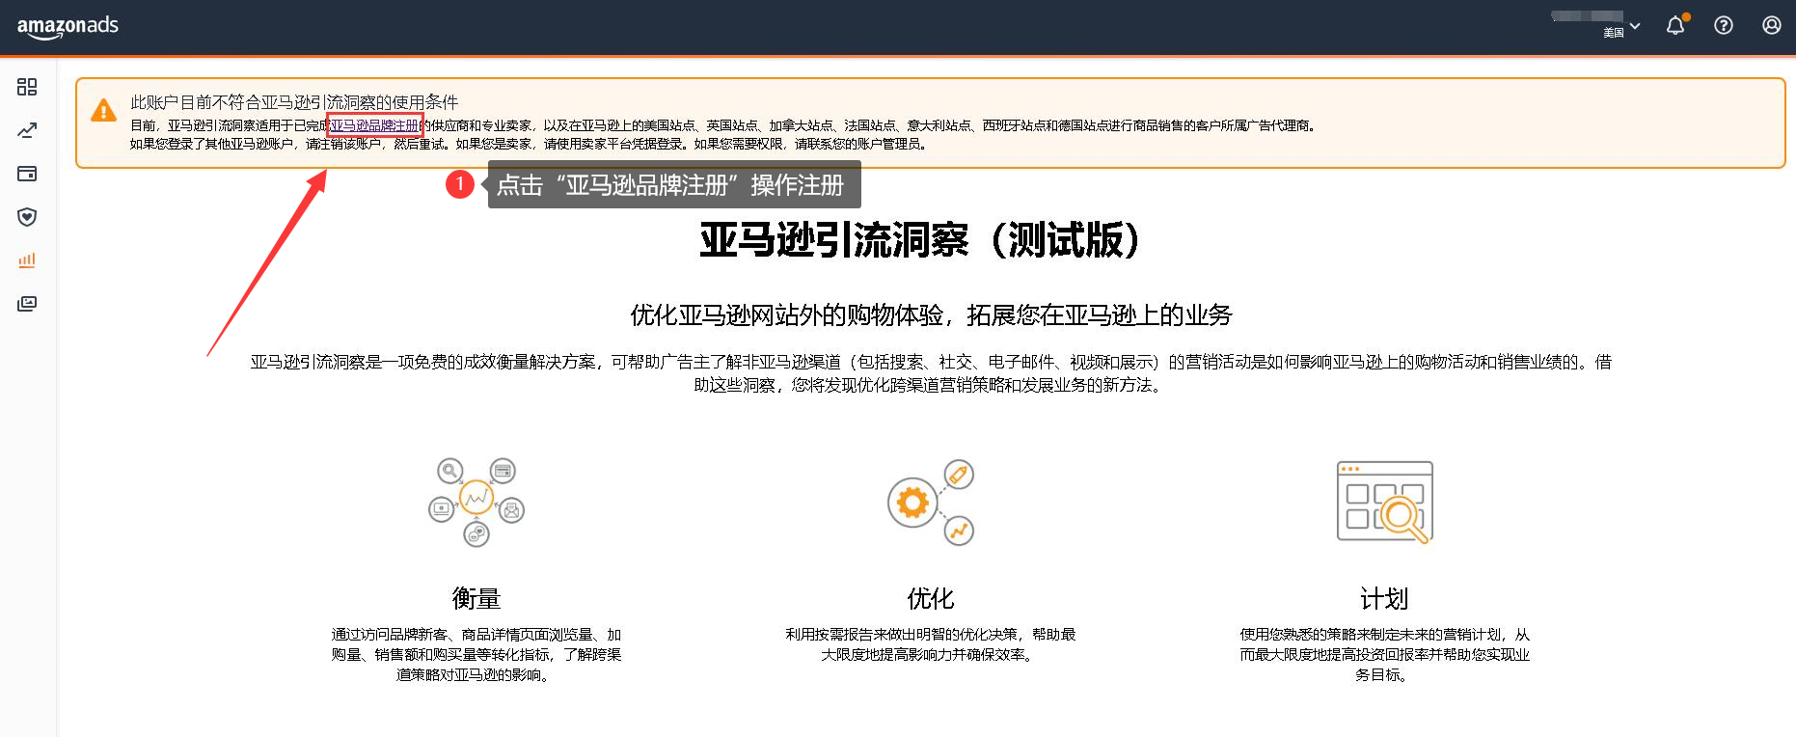Screen dimensions: 1796x737
Task: Click the 计划 planning illustration
Action: click(x=1385, y=502)
